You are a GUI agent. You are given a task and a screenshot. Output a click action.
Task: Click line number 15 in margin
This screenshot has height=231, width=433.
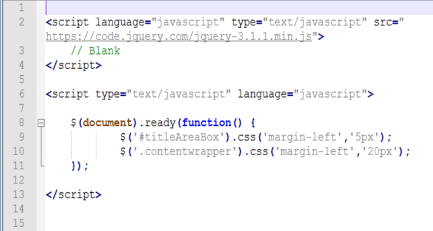[18, 223]
